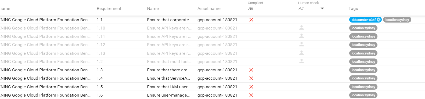Click the red non-compliant X in row 1.3

pos(251,70)
